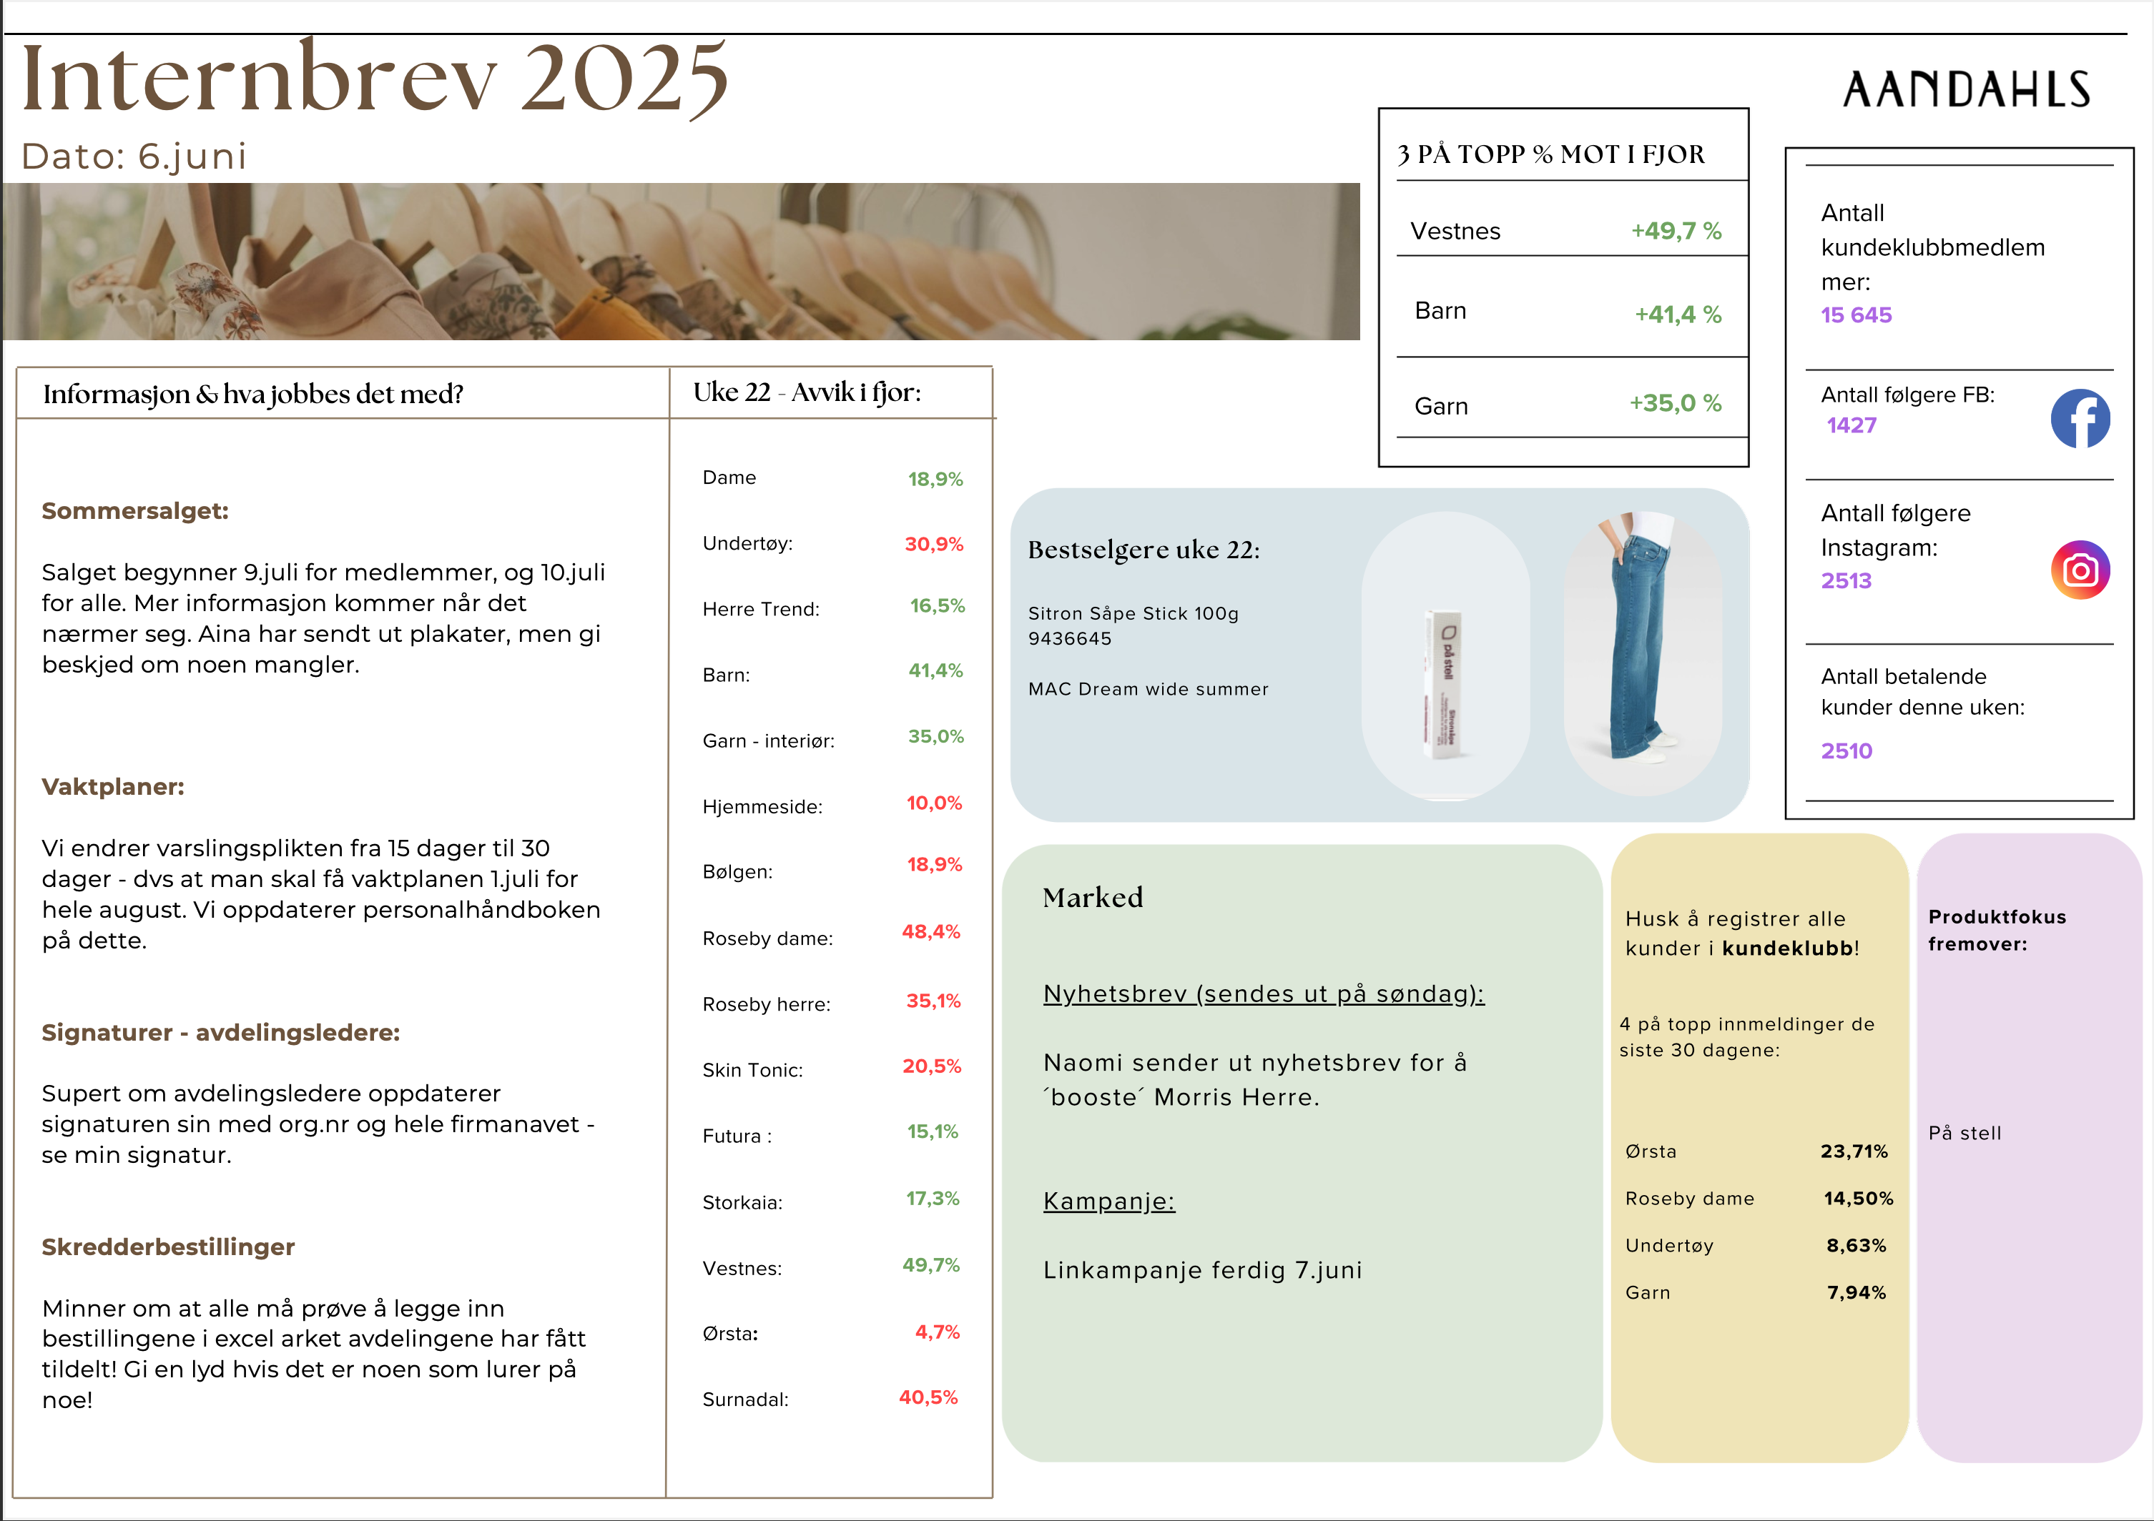Select the Sommersalget section heading
Screen dimensions: 2154x1521
click(x=135, y=511)
